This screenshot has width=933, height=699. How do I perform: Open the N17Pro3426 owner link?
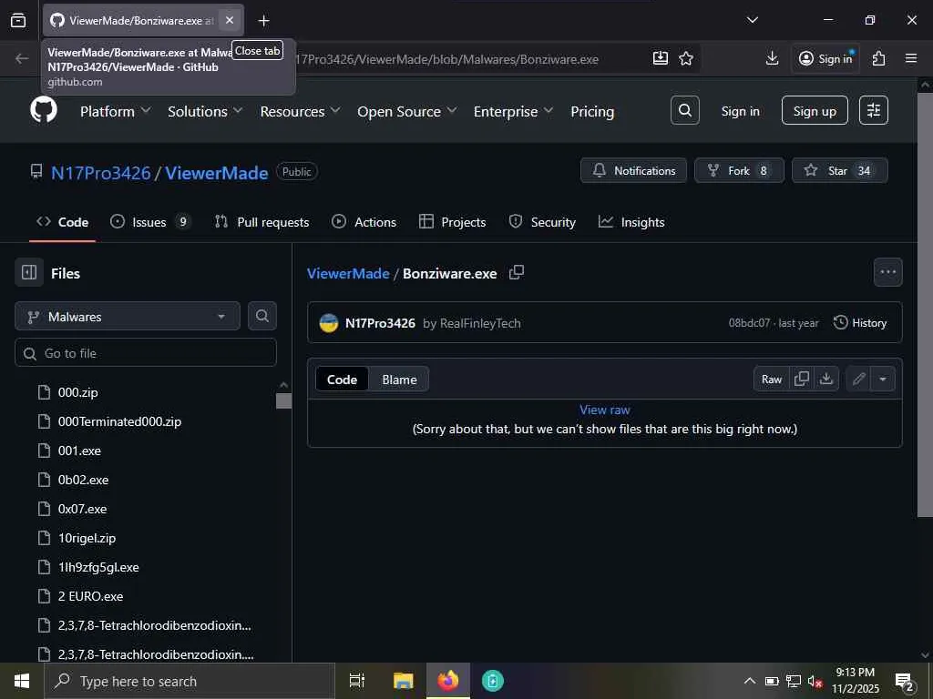100,173
